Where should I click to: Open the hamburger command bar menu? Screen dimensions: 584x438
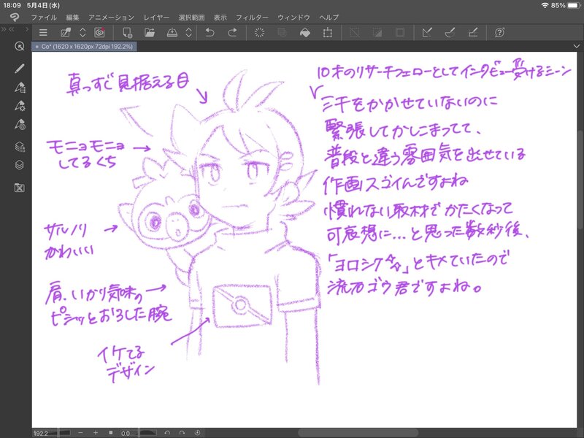43,33
